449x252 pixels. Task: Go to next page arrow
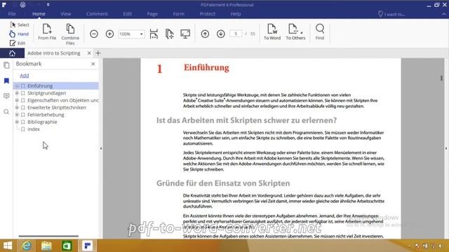[x=221, y=34]
